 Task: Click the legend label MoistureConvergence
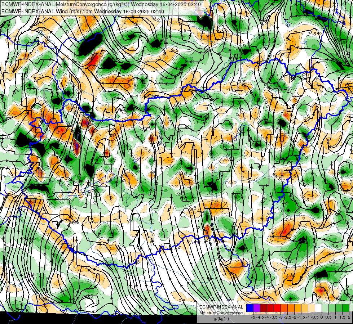221,313
